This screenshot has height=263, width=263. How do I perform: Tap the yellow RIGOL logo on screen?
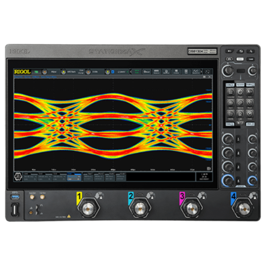[x=22, y=72]
